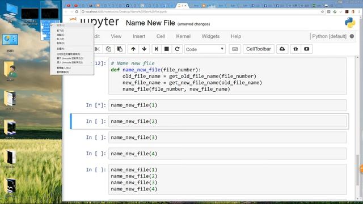Viewport: 363px width, 204px height.
Task: Open the browser three-dot menu
Action: pos(359,11)
